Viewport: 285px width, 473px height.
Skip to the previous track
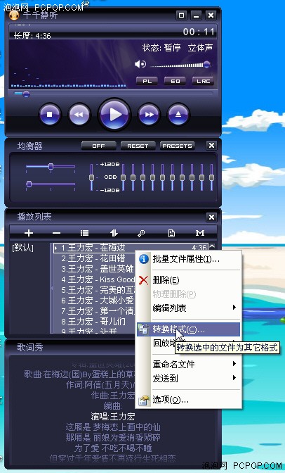point(79,114)
